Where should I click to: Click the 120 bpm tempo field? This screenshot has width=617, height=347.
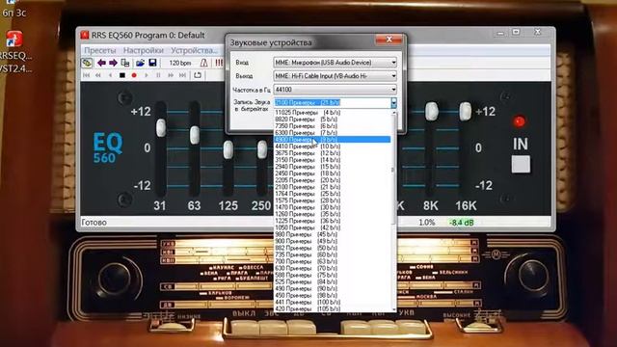[x=180, y=63]
